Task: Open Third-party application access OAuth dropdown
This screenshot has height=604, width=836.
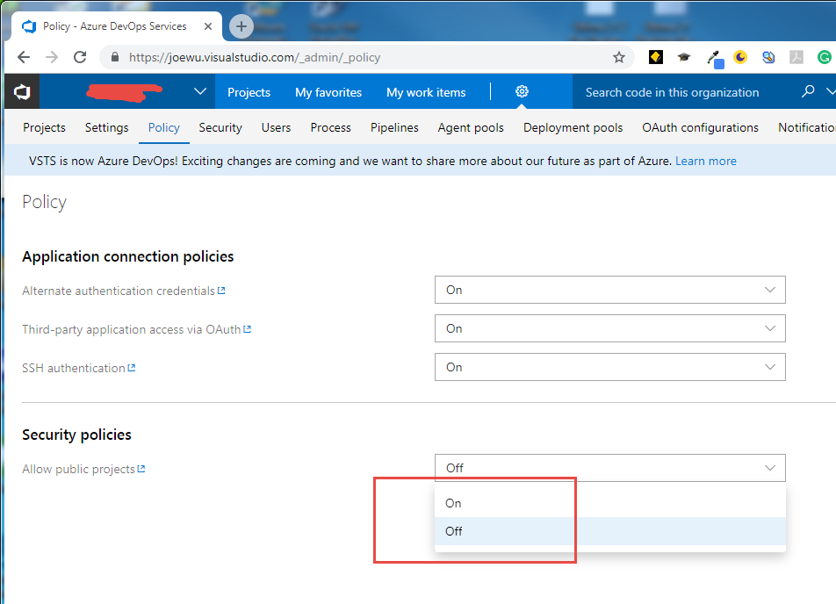Action: click(610, 328)
